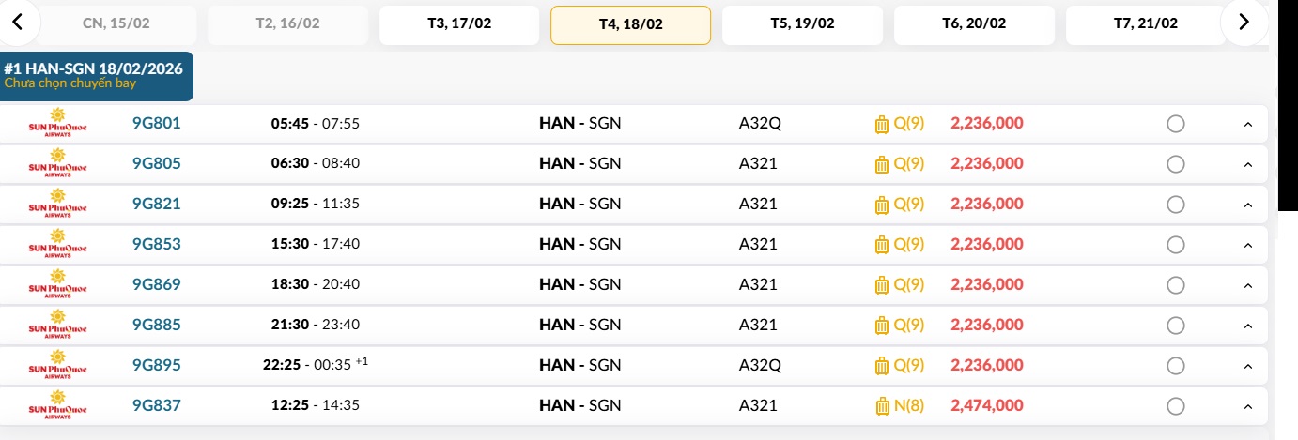The image size is (1298, 440).
Task: Click the airline logo next to 9G869
Action: tap(58, 285)
